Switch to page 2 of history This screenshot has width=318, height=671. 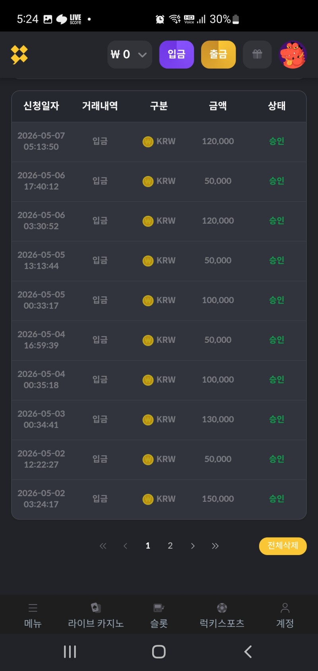[170, 546]
